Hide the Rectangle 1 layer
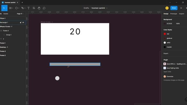The height and width of the screenshot is (105, 187). click(x=23, y=22)
